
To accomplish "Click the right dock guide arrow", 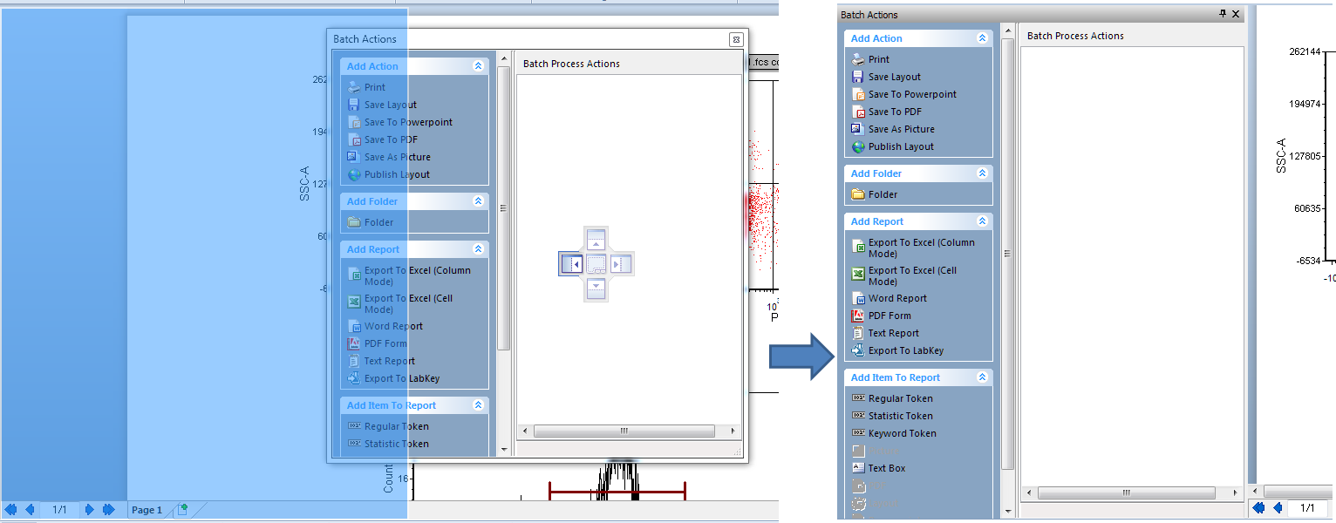I will point(621,263).
